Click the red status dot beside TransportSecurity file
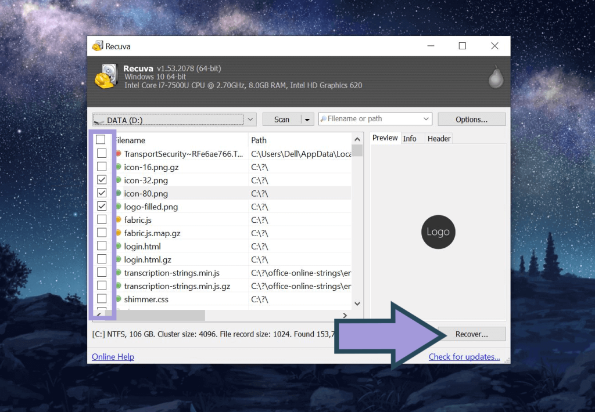595x412 pixels. pos(117,153)
